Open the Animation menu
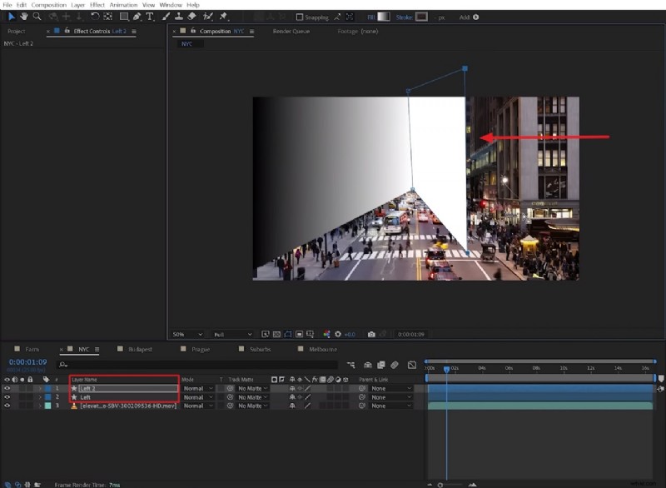 tap(123, 4)
